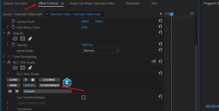The height and width of the screenshot is (111, 219).
Task: Click the LOAD preset button
Action: [x=13, y=80]
